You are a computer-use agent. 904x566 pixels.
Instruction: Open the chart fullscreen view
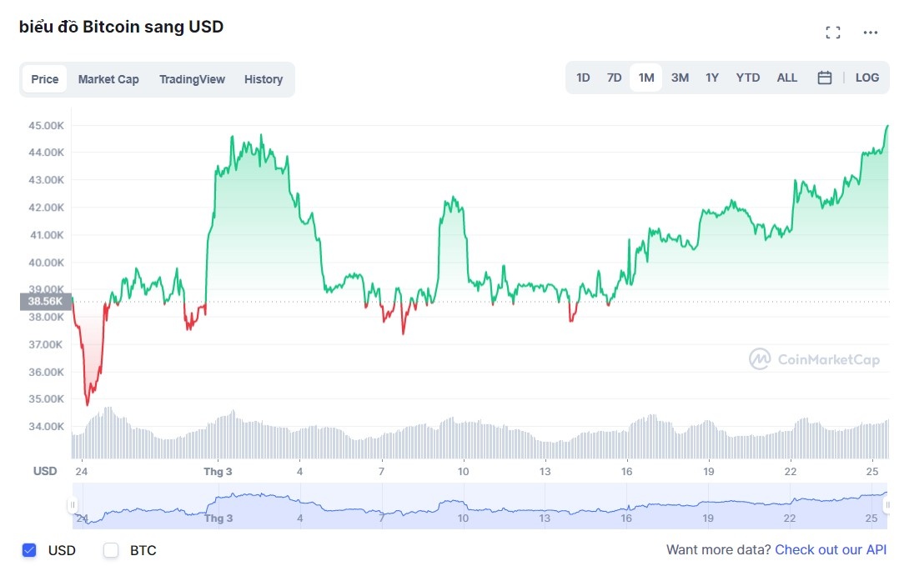(x=832, y=32)
